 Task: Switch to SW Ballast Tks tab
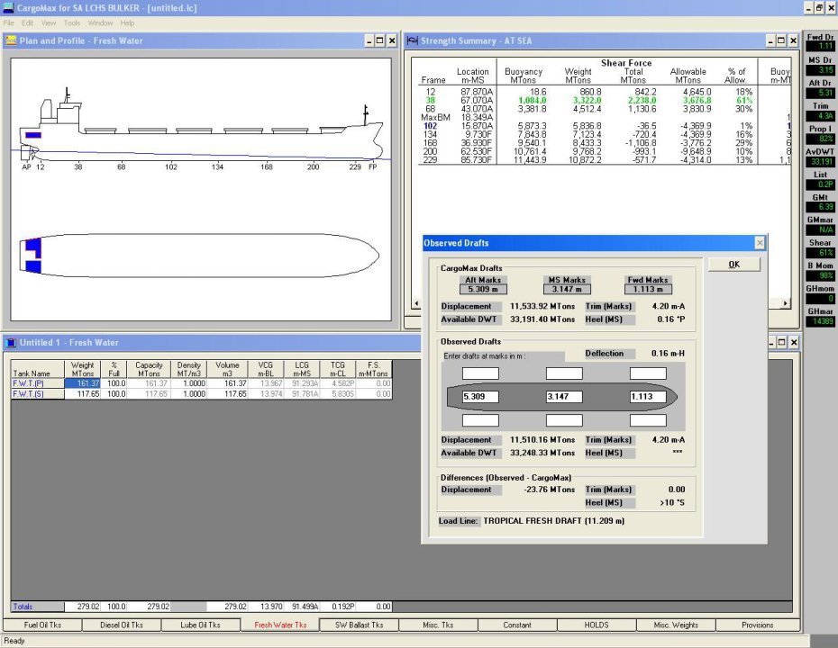pyautogui.click(x=360, y=625)
